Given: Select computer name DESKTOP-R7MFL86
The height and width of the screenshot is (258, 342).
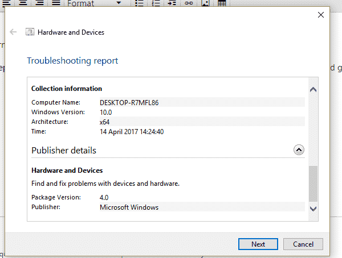Looking at the screenshot, I should coord(129,103).
